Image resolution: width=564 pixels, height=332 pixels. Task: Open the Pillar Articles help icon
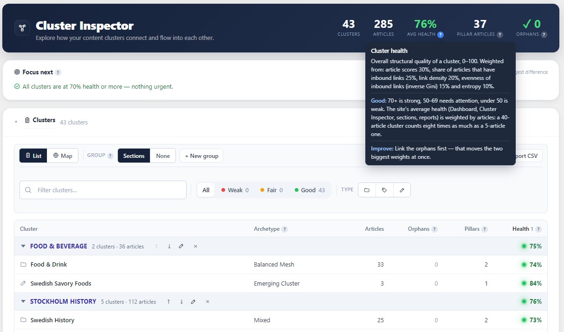pos(500,34)
